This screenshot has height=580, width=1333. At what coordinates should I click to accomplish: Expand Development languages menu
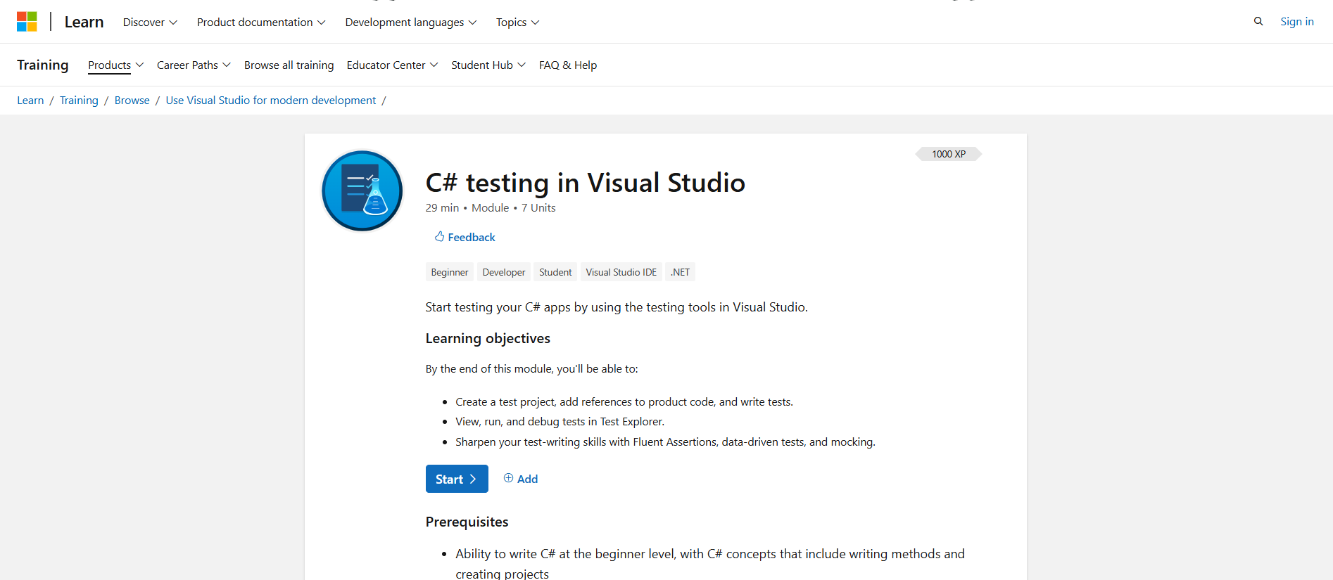coord(410,22)
